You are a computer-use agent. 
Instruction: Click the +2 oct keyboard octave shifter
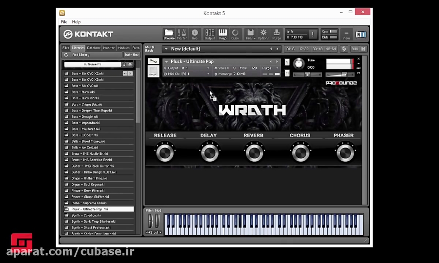pos(154,232)
